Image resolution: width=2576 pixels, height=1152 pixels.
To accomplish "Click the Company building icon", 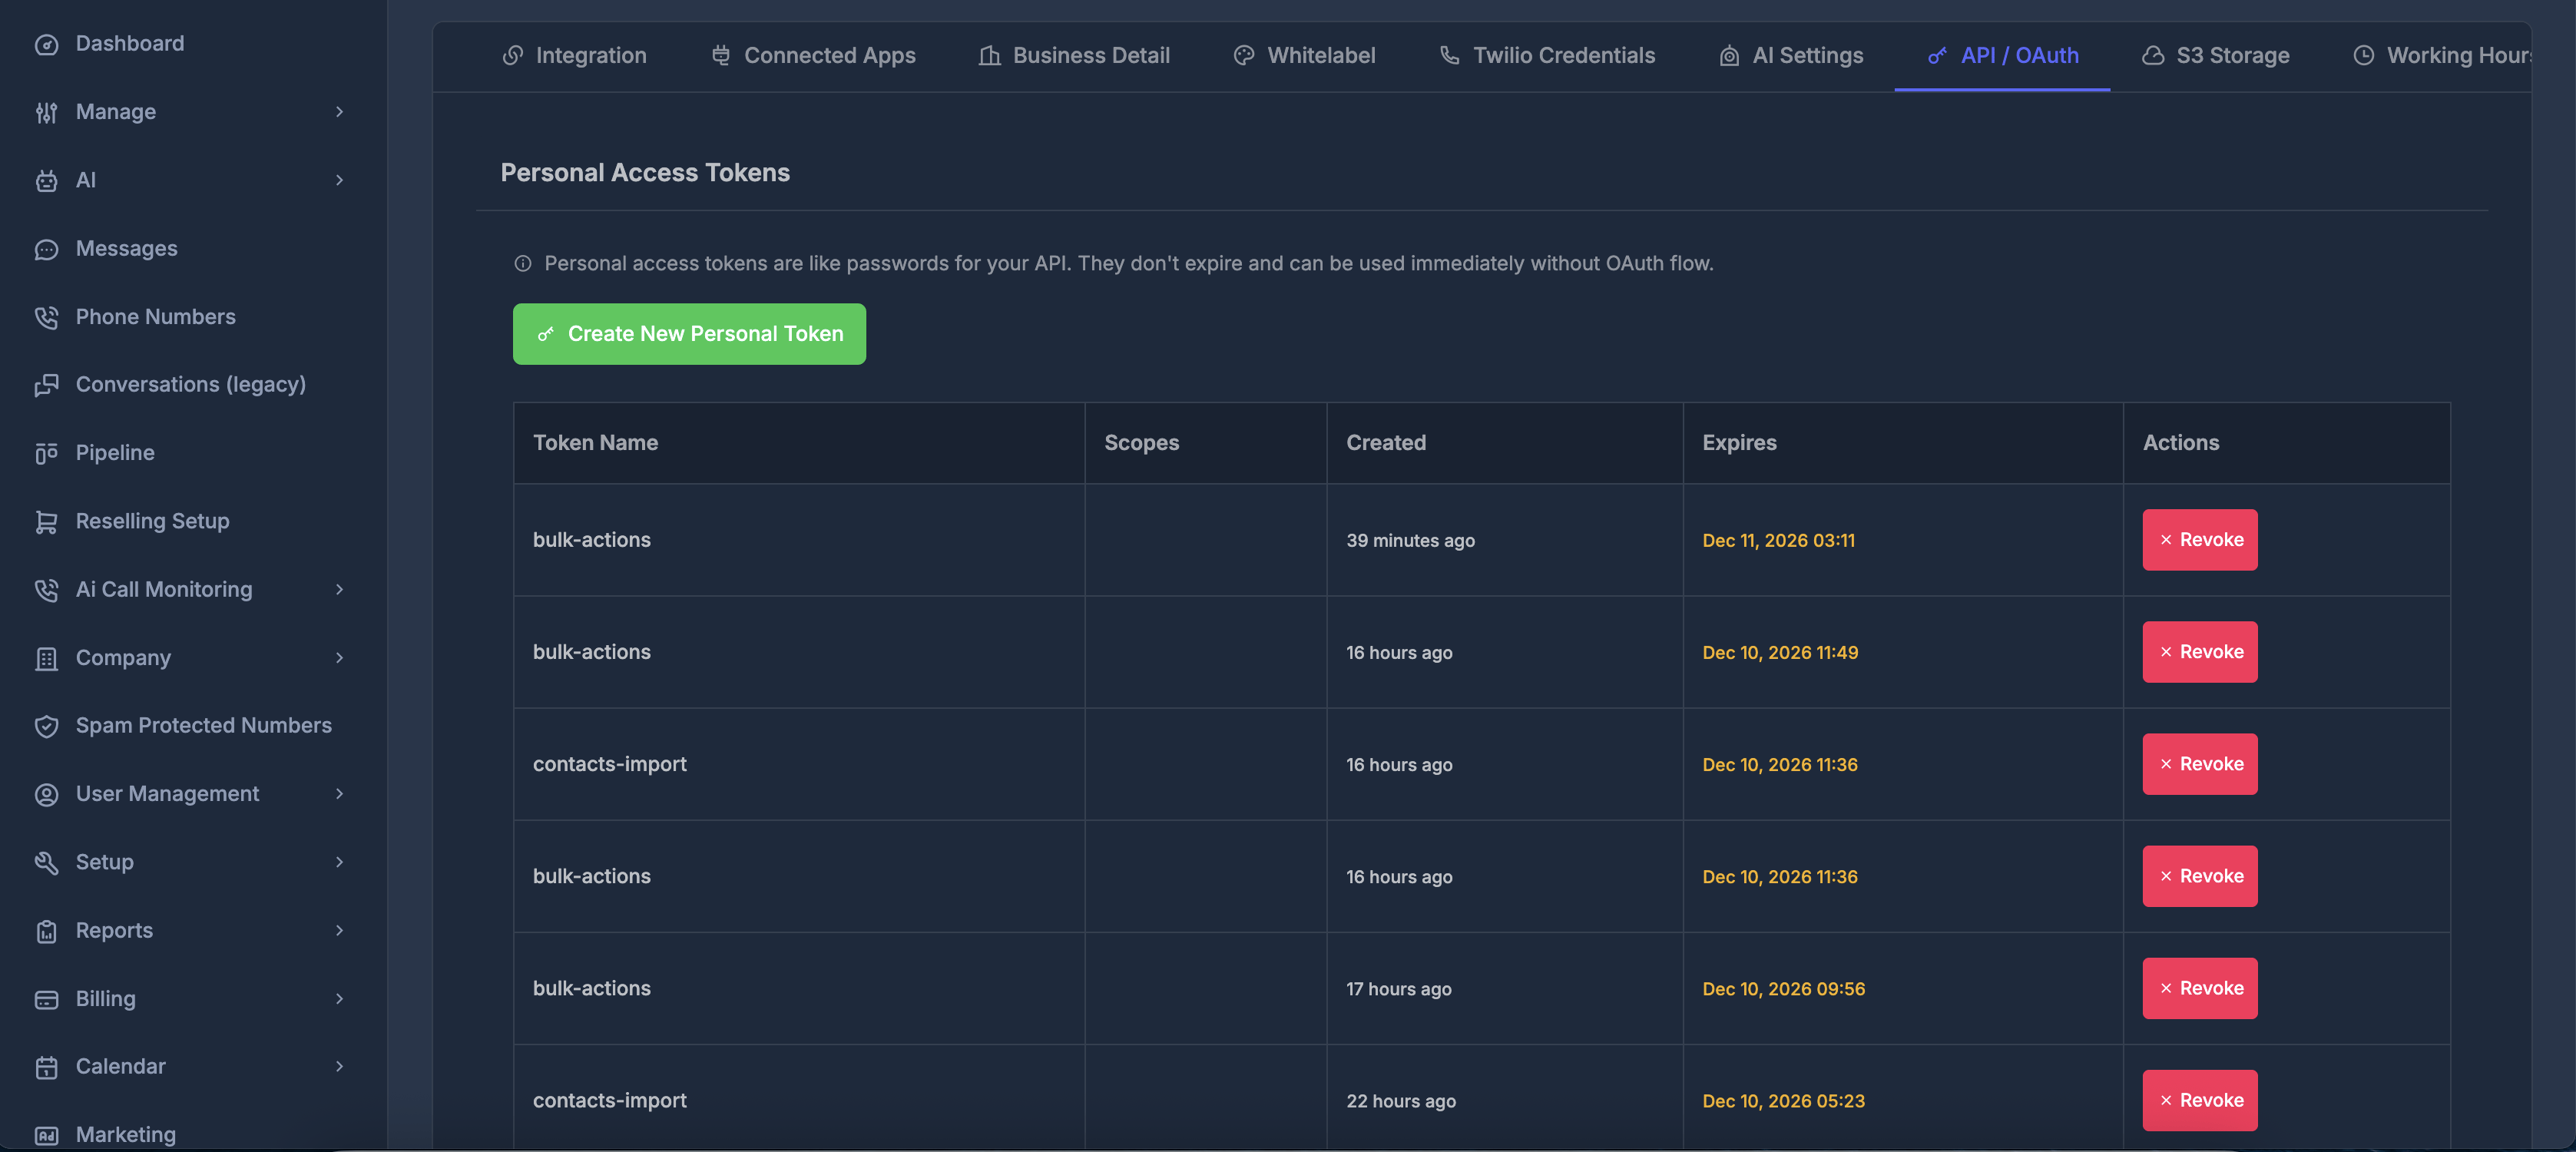I will pos(46,658).
